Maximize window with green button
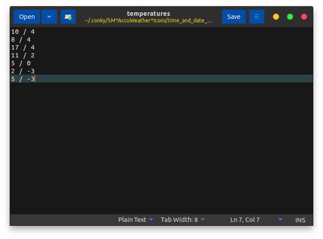 (290, 17)
